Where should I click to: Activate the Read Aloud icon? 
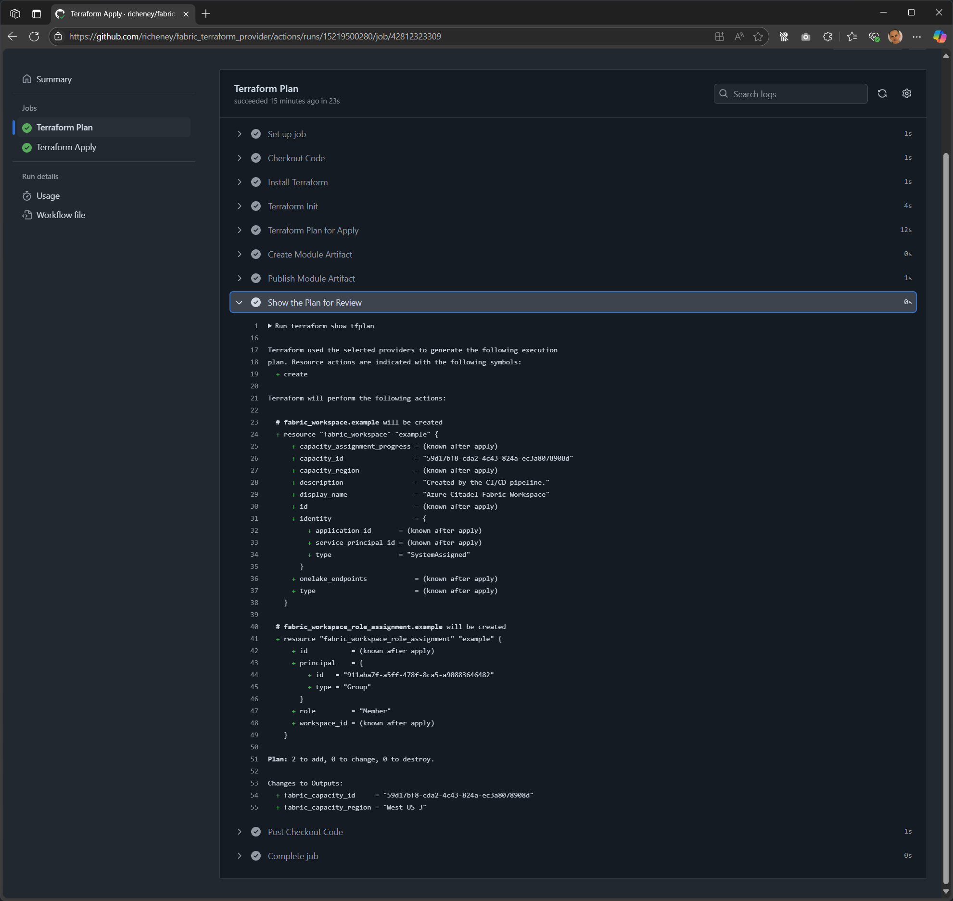(739, 36)
